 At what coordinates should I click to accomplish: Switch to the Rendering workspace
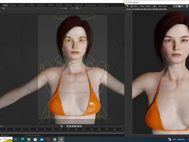click(x=69, y=5)
